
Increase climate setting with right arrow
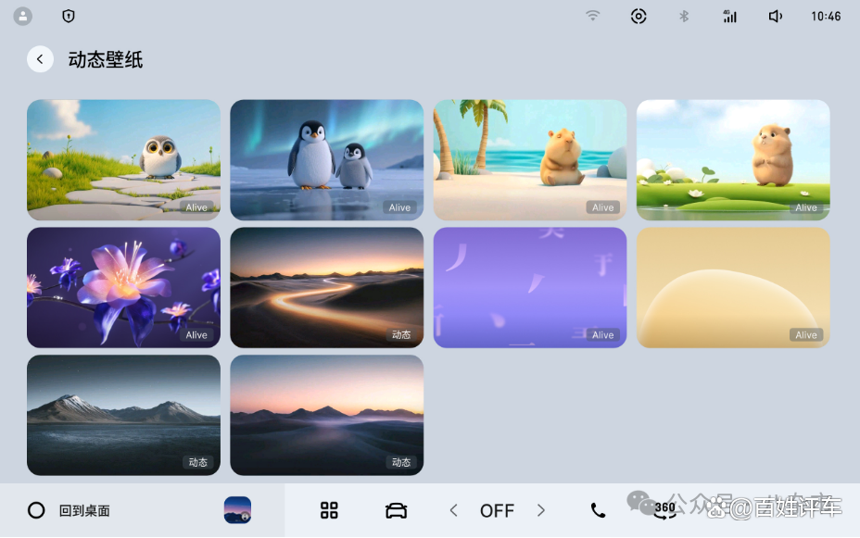click(541, 510)
